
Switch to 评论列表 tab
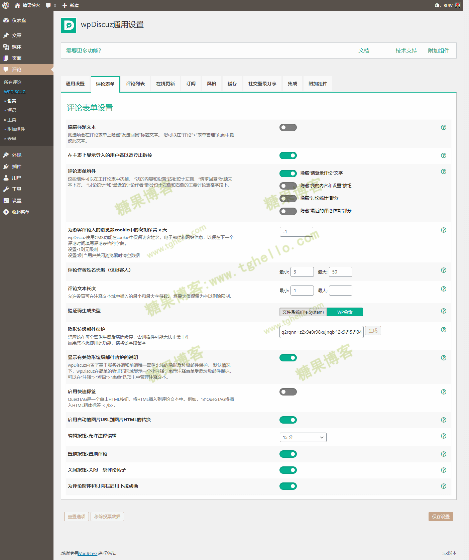(135, 84)
